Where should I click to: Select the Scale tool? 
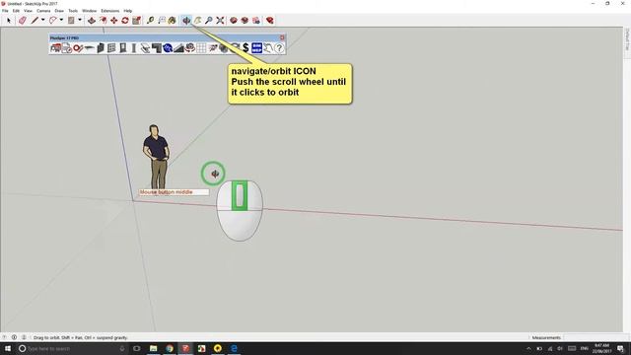click(136, 20)
